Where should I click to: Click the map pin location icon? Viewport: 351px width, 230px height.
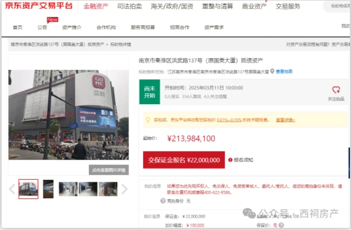pyautogui.click(x=272, y=71)
